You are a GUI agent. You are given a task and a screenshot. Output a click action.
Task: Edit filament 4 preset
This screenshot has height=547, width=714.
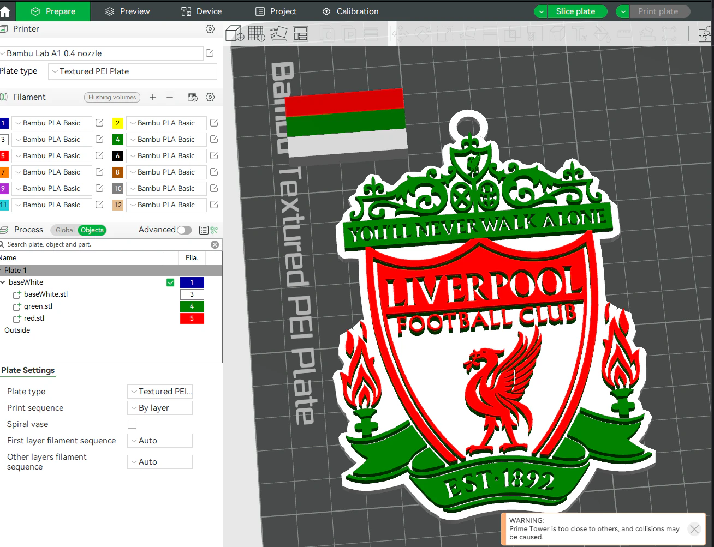pyautogui.click(x=214, y=139)
